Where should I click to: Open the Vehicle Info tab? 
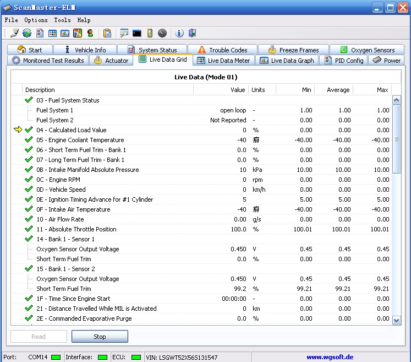tap(85, 50)
